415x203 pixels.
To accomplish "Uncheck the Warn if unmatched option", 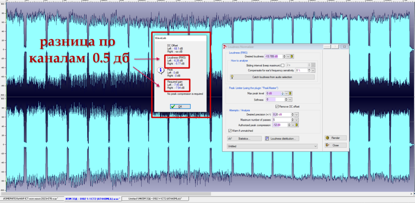I will [230, 130].
